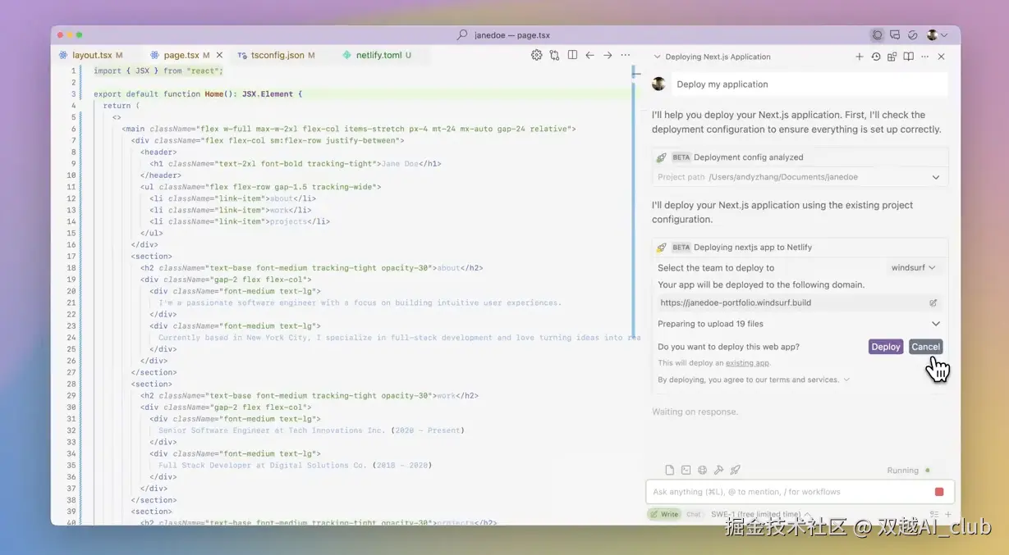This screenshot has height=555, width=1009.
Task: Open the editor settings gear icon
Action: (x=537, y=55)
